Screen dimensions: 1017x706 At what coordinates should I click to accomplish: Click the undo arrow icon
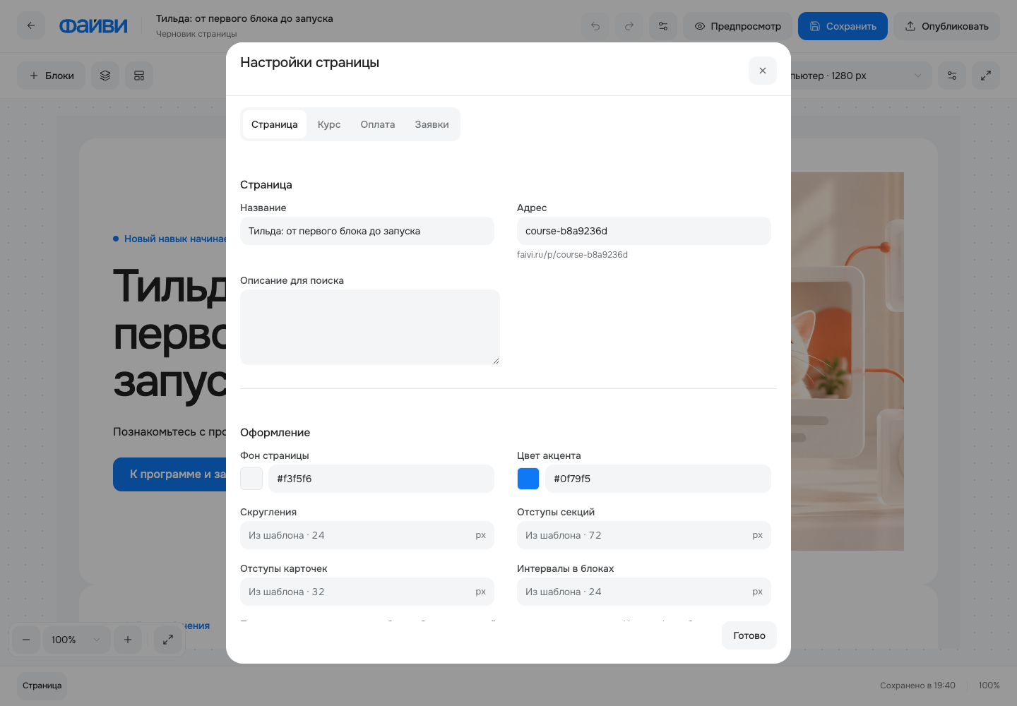[x=595, y=26]
